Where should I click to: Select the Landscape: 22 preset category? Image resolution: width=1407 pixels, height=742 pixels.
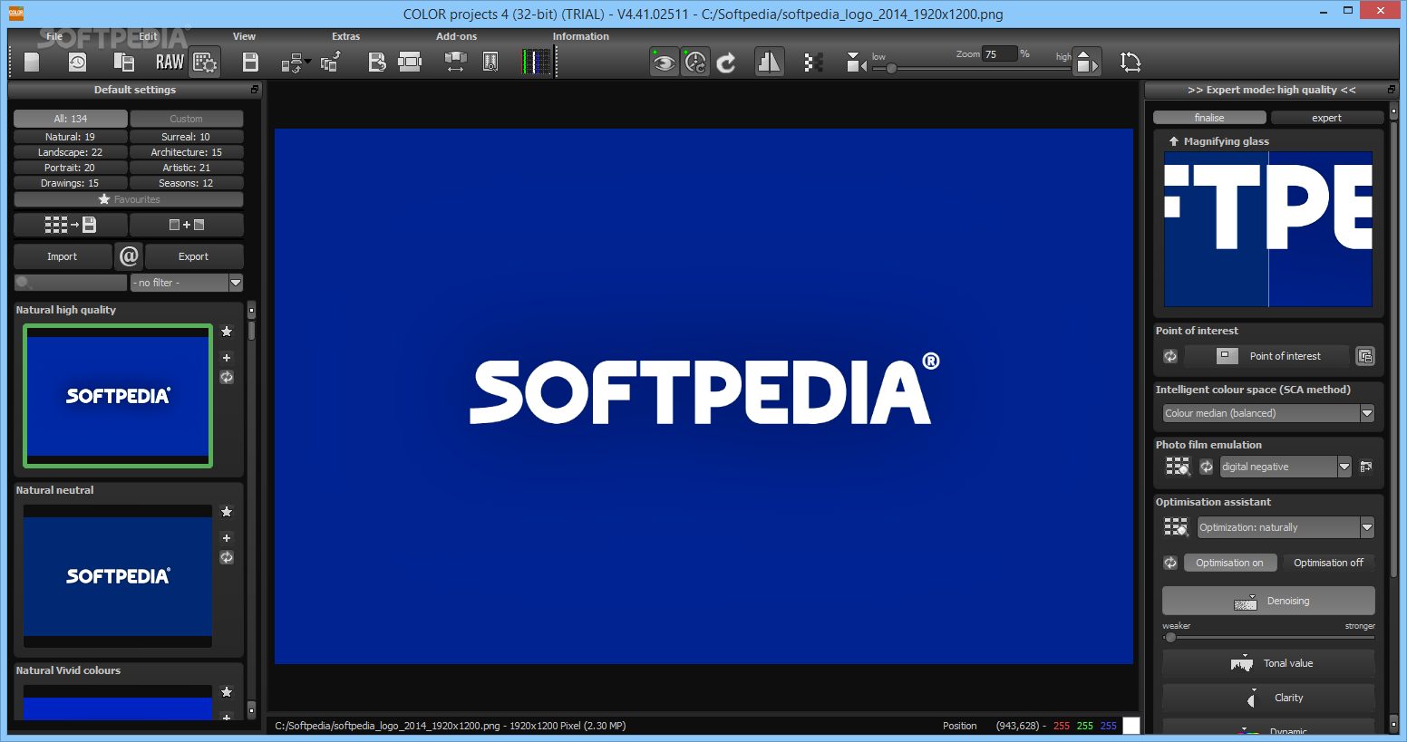pos(71,152)
